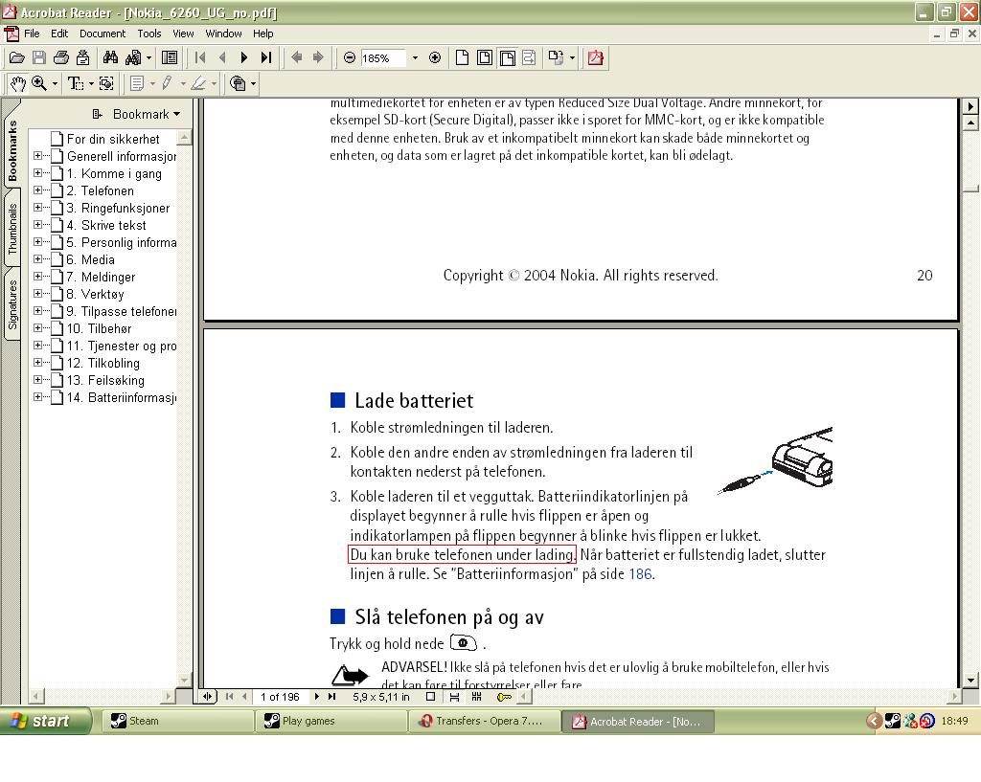Open the Document menu

click(102, 34)
